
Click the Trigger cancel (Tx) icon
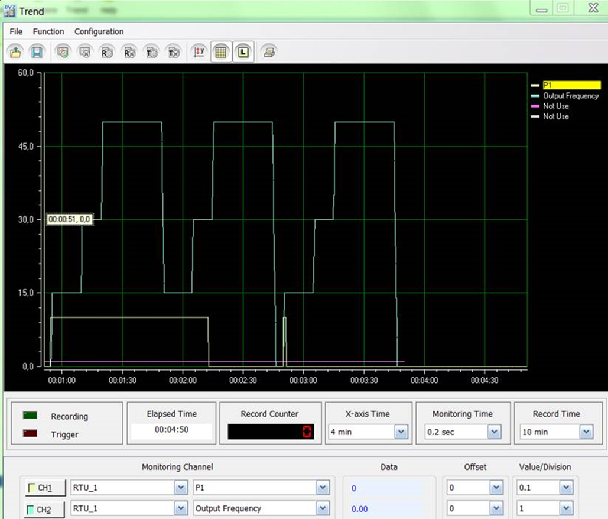tap(174, 51)
